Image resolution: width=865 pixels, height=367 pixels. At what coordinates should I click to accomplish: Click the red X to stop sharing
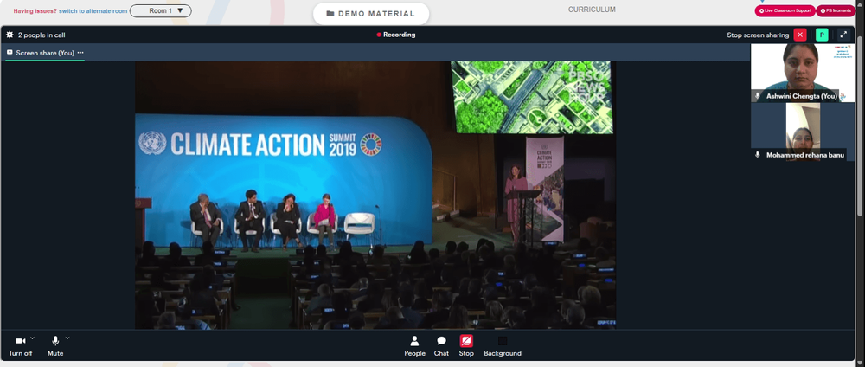800,35
